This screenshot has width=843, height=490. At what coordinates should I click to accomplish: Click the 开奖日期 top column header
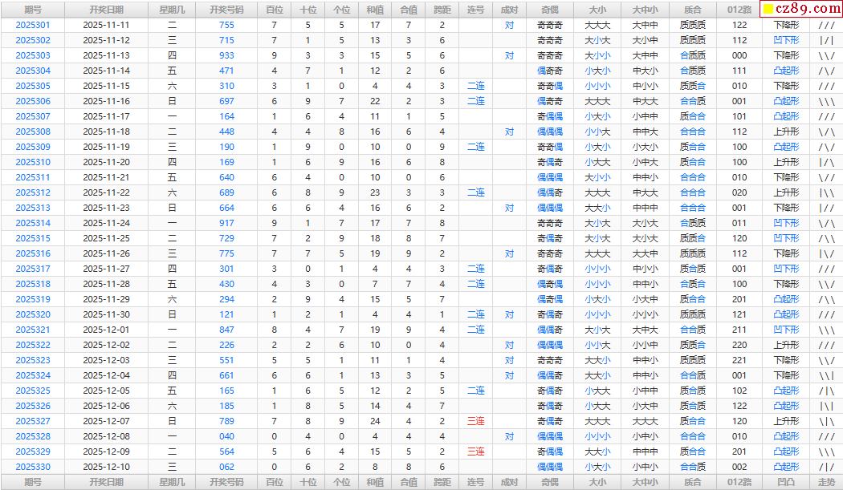107,10
